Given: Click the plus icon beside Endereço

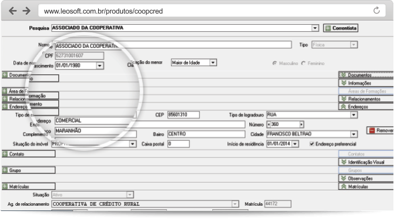Looking at the screenshot, I should tap(5, 107).
